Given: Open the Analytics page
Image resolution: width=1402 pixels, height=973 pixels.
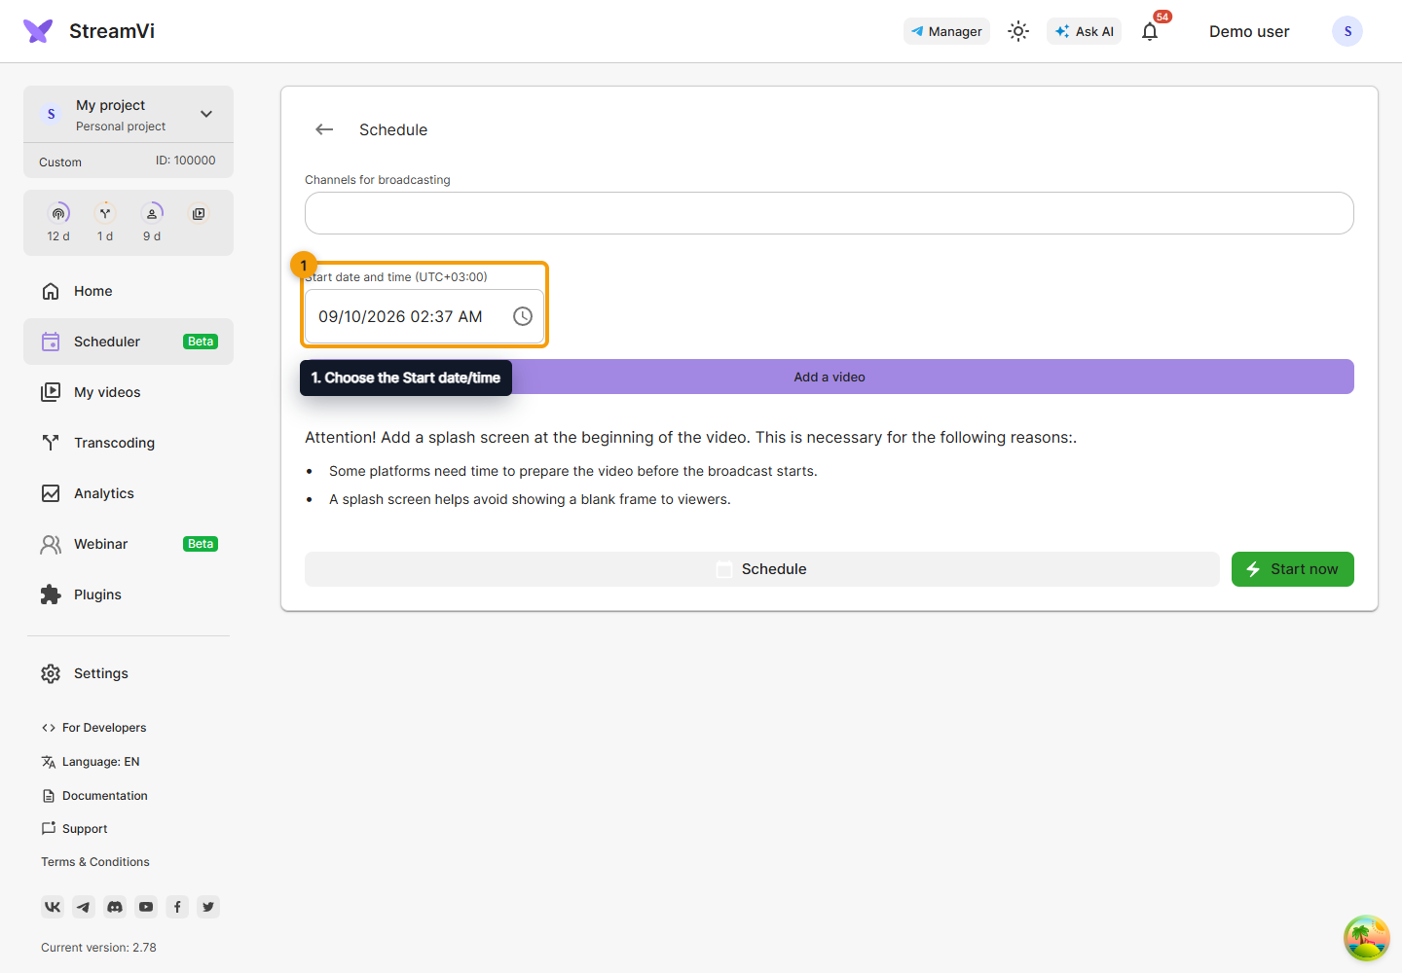Looking at the screenshot, I should [x=129, y=493].
